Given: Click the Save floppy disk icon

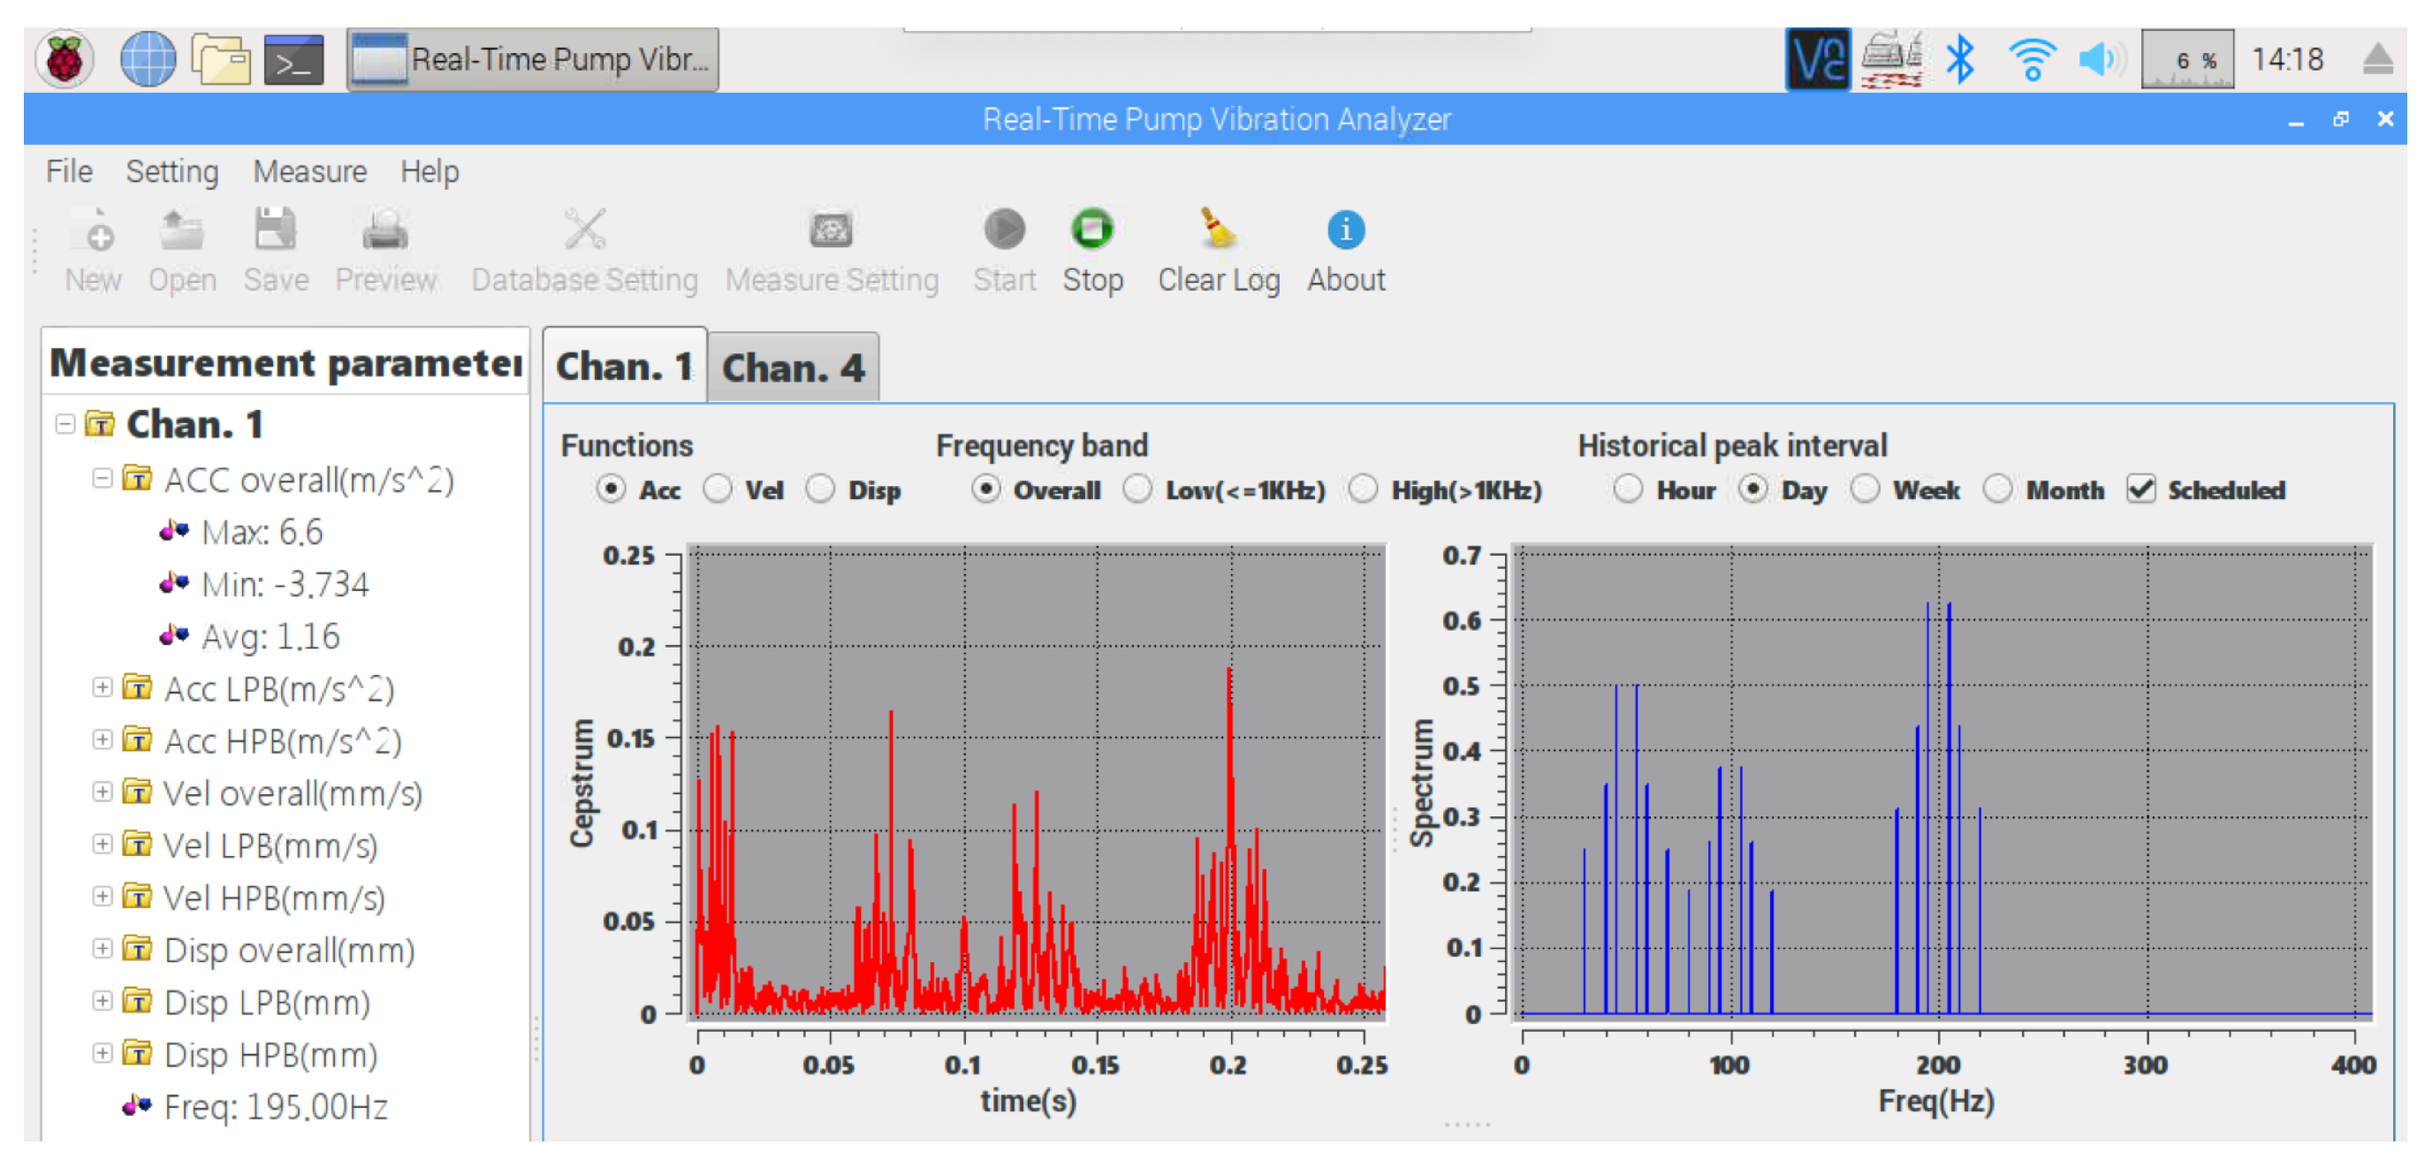Looking at the screenshot, I should tap(276, 230).
